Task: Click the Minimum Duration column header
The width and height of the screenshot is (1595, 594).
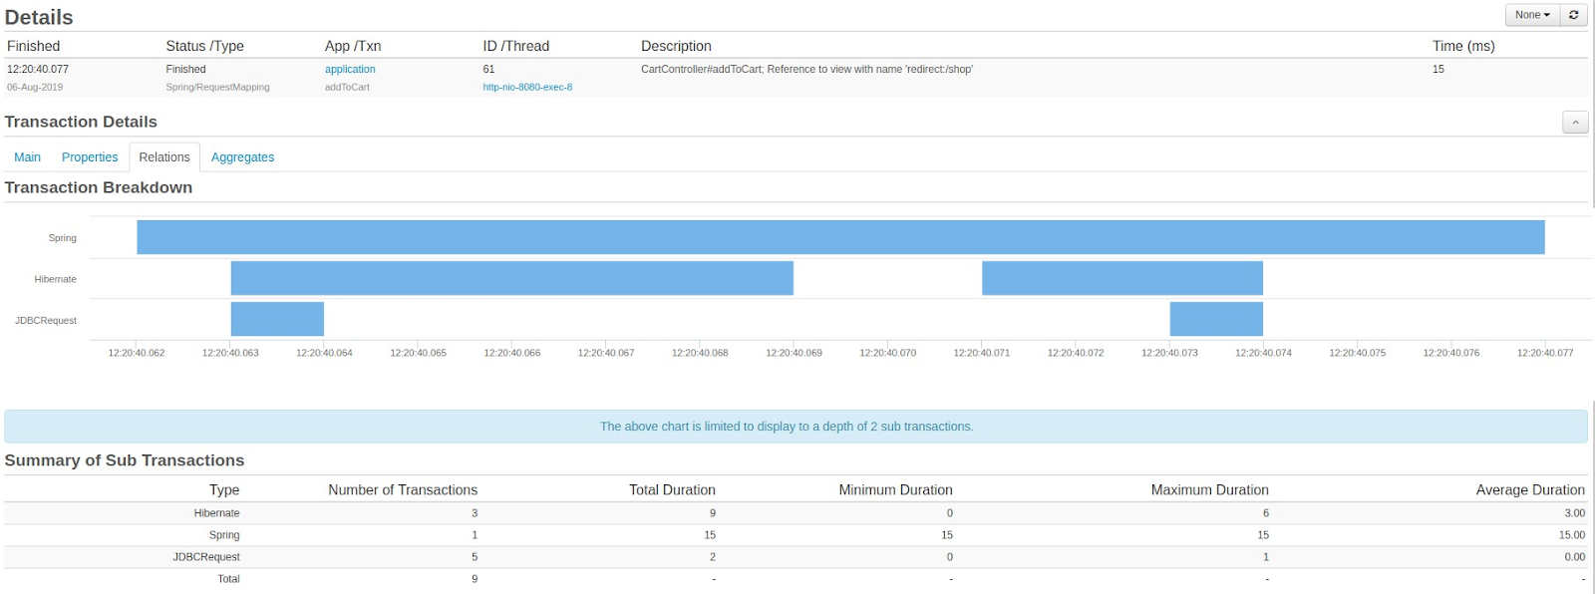Action: 895,490
